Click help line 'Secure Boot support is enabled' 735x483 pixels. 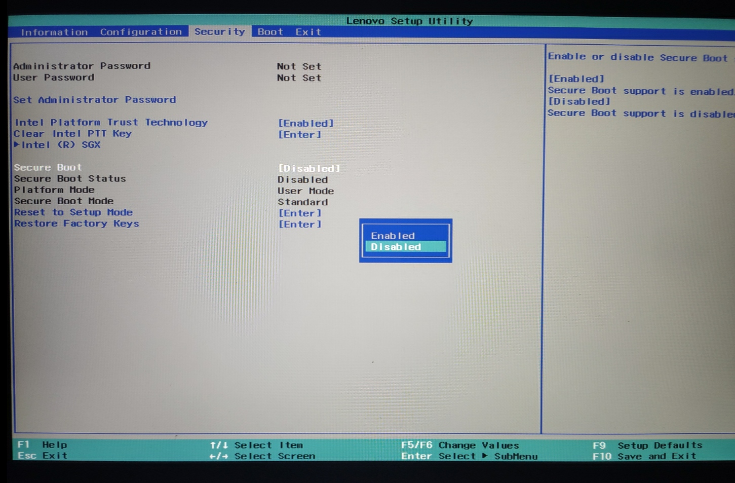point(641,91)
